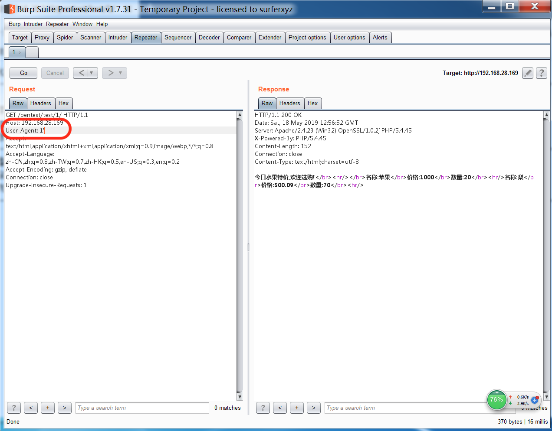552x431 pixels.
Task: Open the Help menu
Action: tap(102, 24)
